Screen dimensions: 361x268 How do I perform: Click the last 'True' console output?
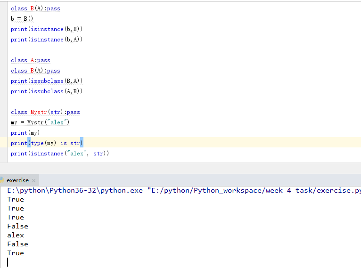(16, 253)
